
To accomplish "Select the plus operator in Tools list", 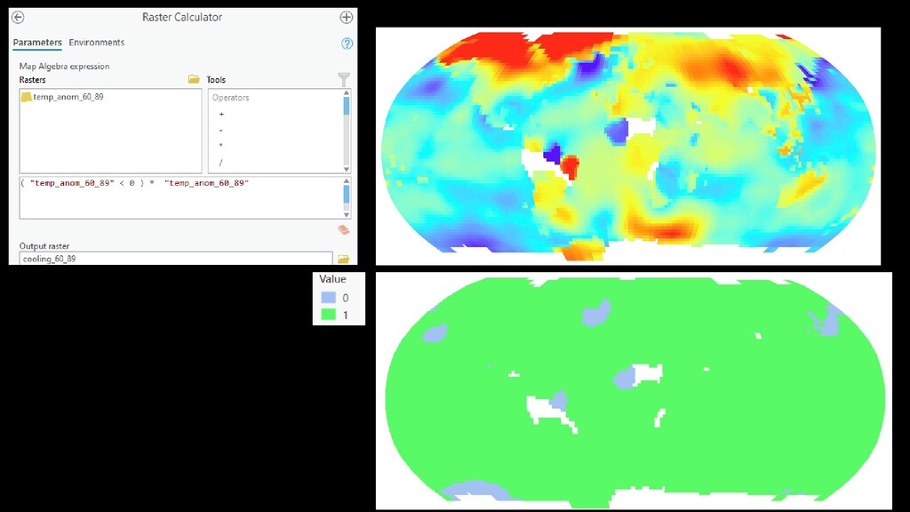I will pyautogui.click(x=221, y=115).
